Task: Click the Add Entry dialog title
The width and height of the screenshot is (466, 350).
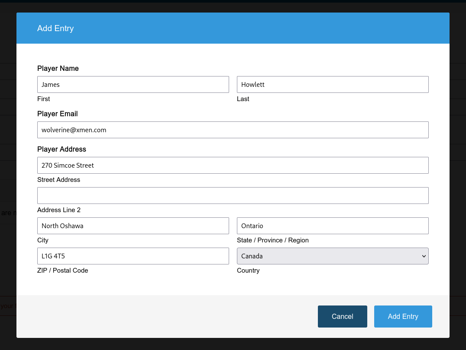Action: pyautogui.click(x=55, y=28)
